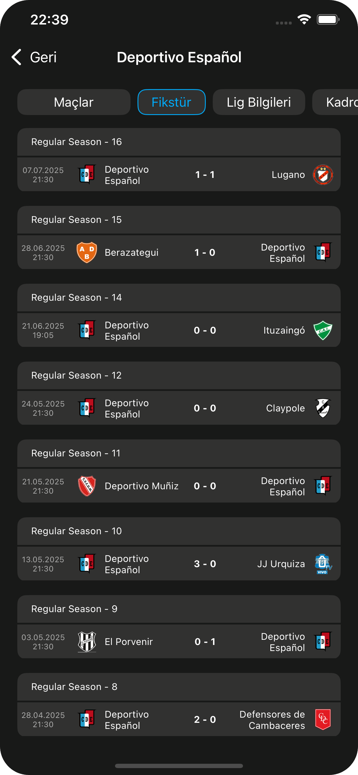Screen dimensions: 358x775
Task: Open the Regular Season - 16 header
Action: click(x=179, y=142)
